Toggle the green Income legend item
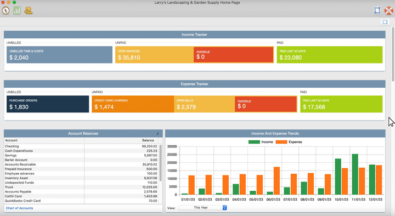 pos(261,142)
